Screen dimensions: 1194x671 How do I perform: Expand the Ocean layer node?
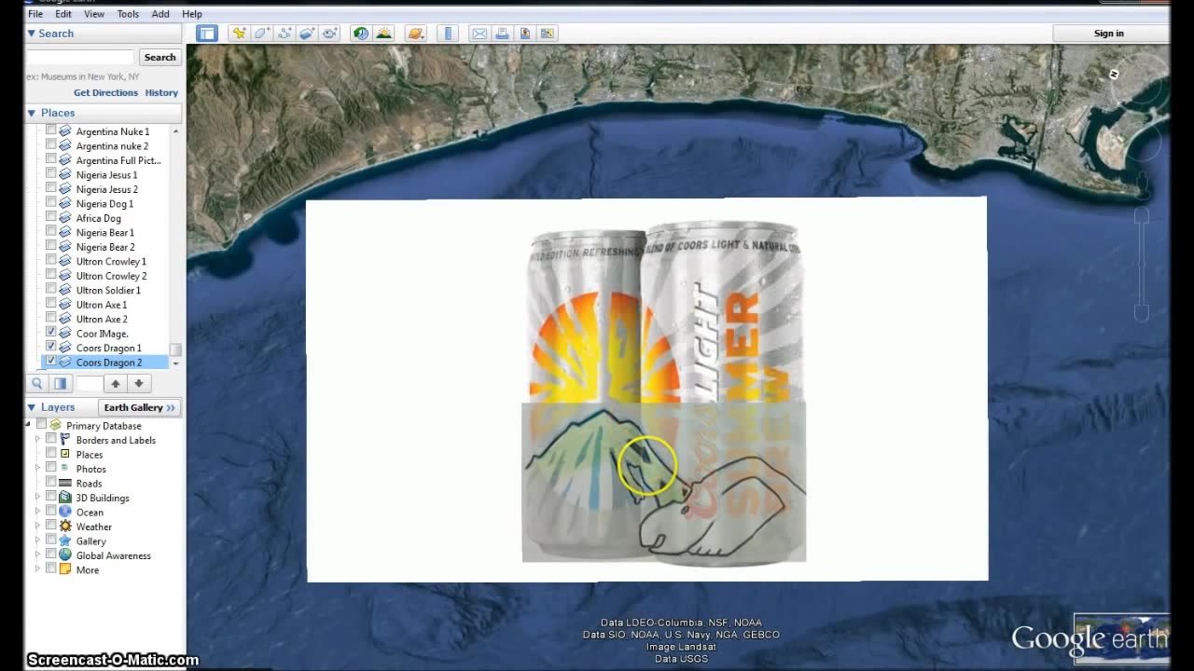[38, 512]
